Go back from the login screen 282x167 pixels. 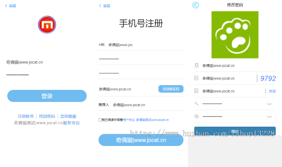[10, 6]
